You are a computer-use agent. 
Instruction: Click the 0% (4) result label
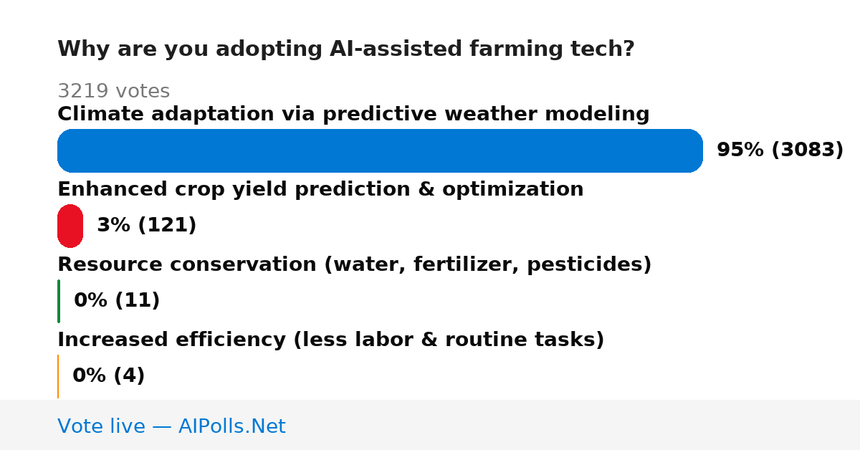(x=109, y=376)
